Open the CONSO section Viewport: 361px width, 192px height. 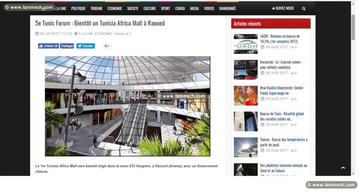tap(180, 8)
